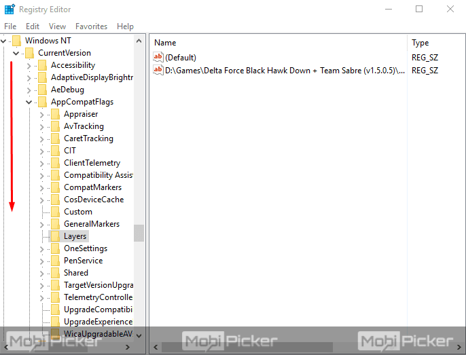This screenshot has width=466, height=355.
Task: Open the Help menu
Action: pos(125,26)
